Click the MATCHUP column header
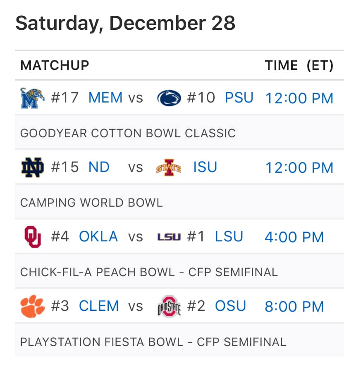344x365 pixels. [55, 65]
